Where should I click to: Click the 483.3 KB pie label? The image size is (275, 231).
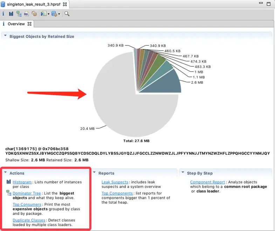(202, 67)
